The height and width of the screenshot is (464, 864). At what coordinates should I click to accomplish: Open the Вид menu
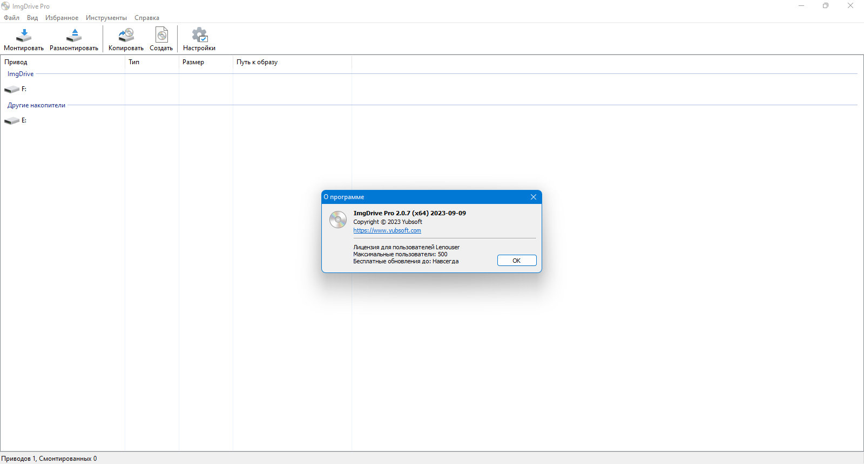(x=32, y=18)
